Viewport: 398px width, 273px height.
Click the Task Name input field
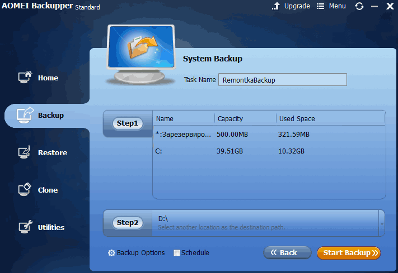[283, 80]
